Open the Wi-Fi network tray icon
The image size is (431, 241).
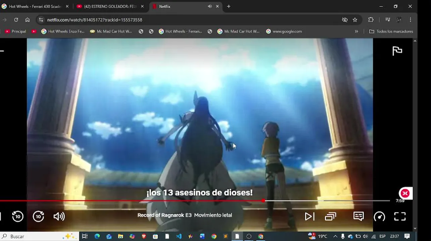coord(374,236)
